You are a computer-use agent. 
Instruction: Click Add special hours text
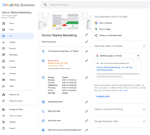55,102
